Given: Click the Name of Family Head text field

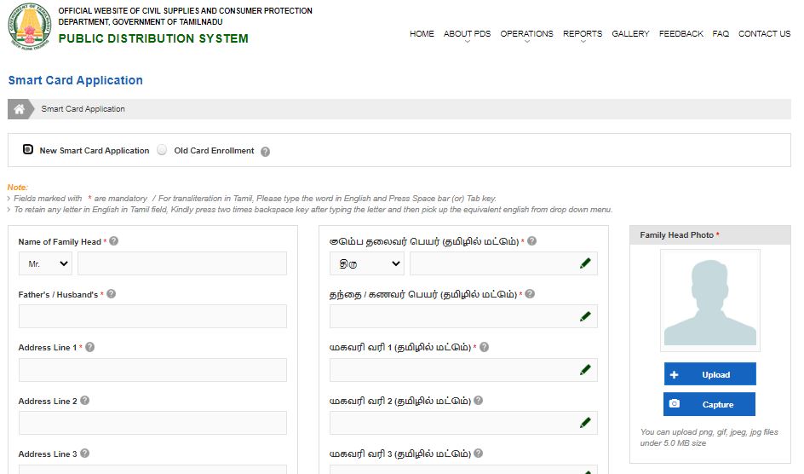Looking at the screenshot, I should click(182, 263).
